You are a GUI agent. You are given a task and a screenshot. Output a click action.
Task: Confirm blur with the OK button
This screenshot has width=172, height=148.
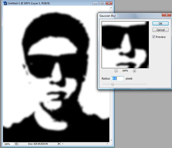pos(160,23)
